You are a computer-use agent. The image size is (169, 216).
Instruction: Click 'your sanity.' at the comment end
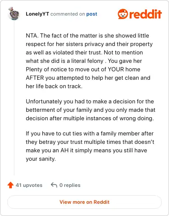coord(41,159)
